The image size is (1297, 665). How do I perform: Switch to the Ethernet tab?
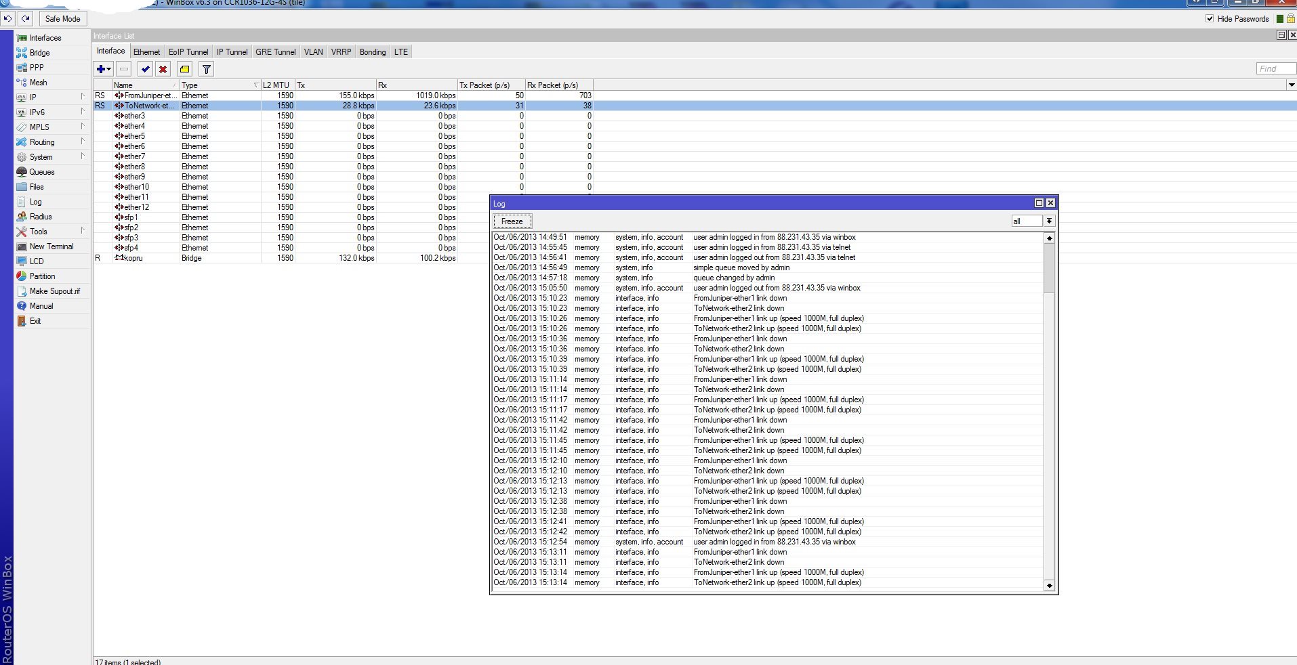pyautogui.click(x=146, y=51)
